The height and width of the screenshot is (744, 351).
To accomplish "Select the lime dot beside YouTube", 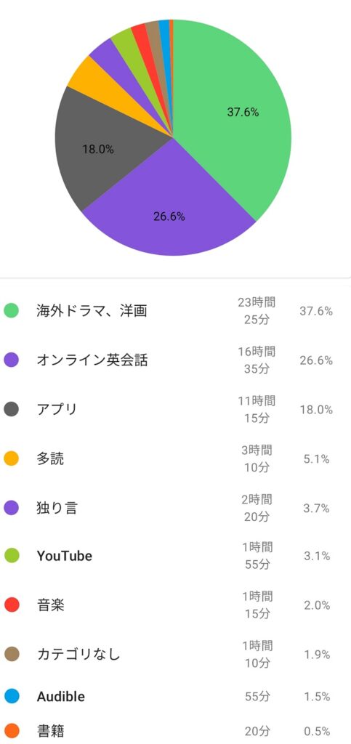I will pos(12,556).
